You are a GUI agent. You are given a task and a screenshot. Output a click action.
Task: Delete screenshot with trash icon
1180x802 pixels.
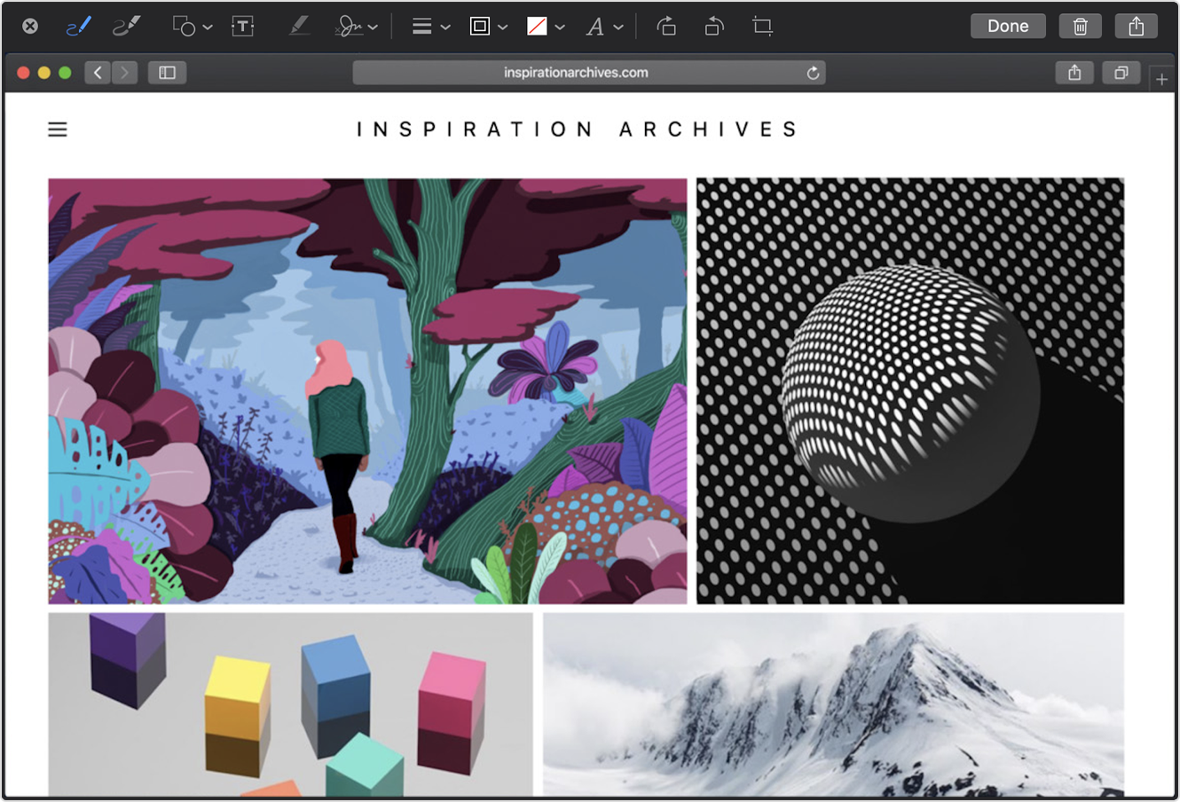pyautogui.click(x=1080, y=27)
